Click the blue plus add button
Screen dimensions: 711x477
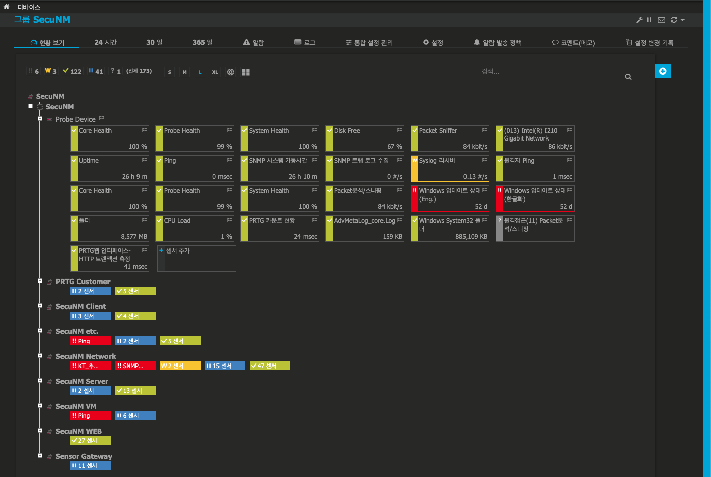(663, 71)
